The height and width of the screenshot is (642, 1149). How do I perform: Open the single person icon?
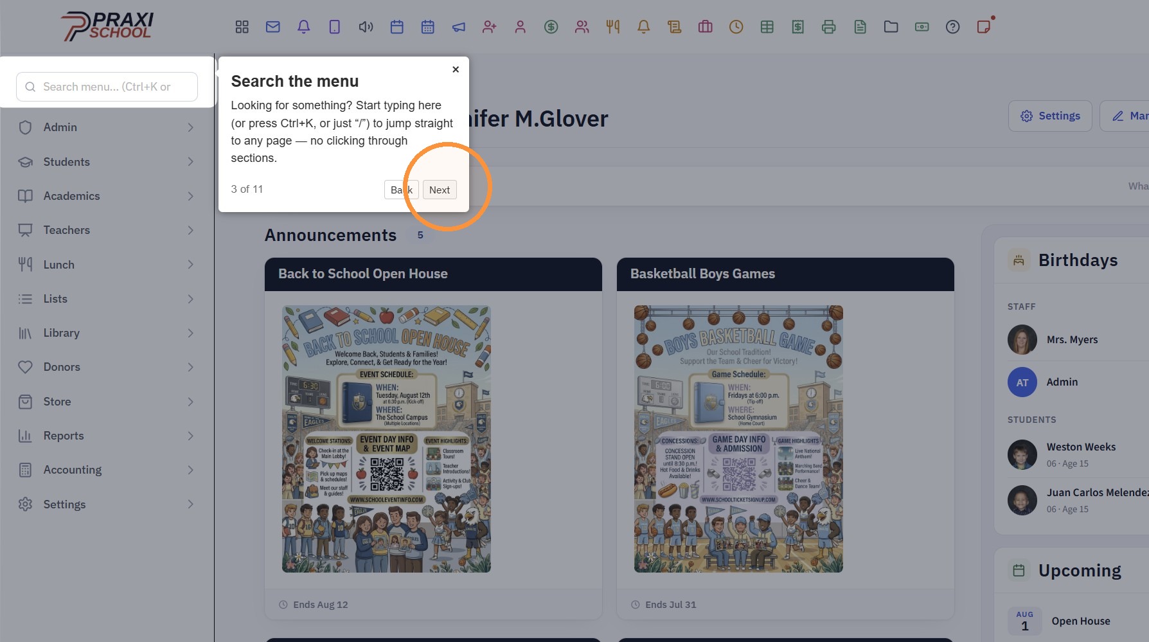tap(521, 27)
